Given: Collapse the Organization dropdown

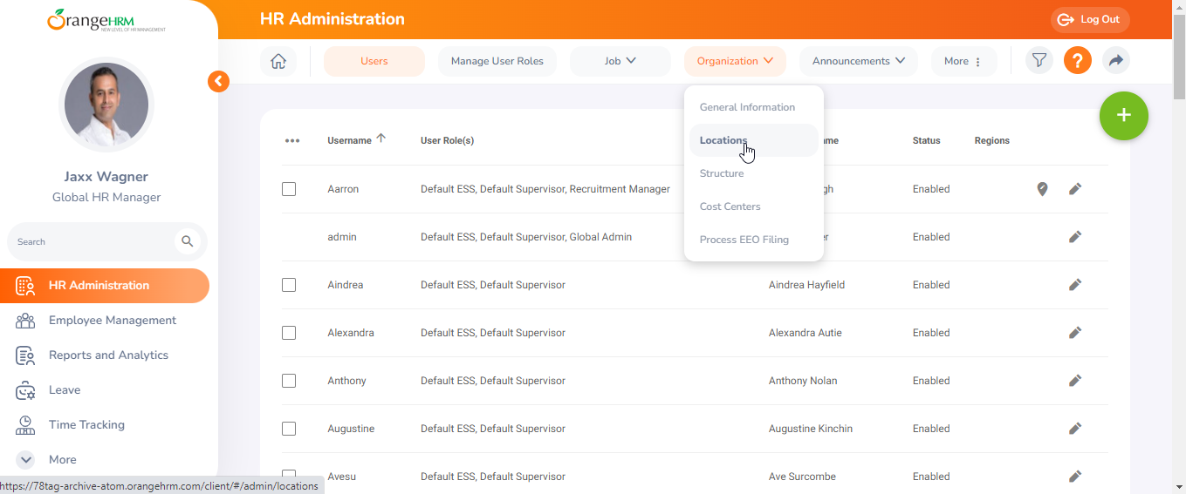Looking at the screenshot, I should (735, 61).
